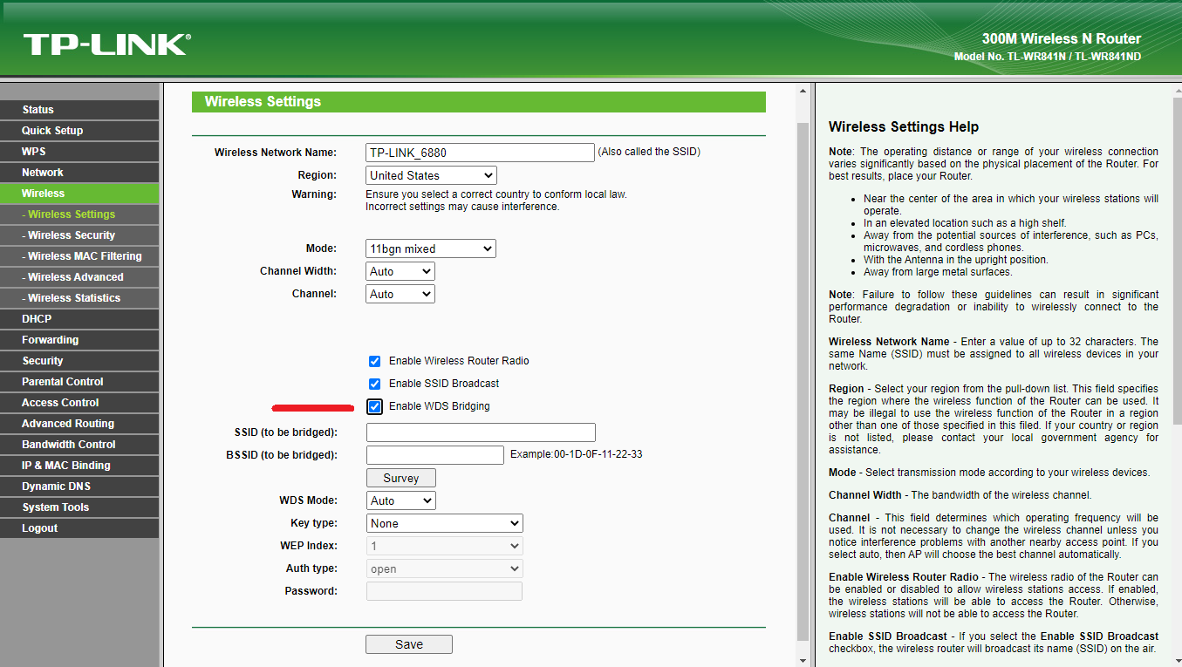This screenshot has width=1182, height=667.
Task: Open System Tools
Action: point(79,507)
